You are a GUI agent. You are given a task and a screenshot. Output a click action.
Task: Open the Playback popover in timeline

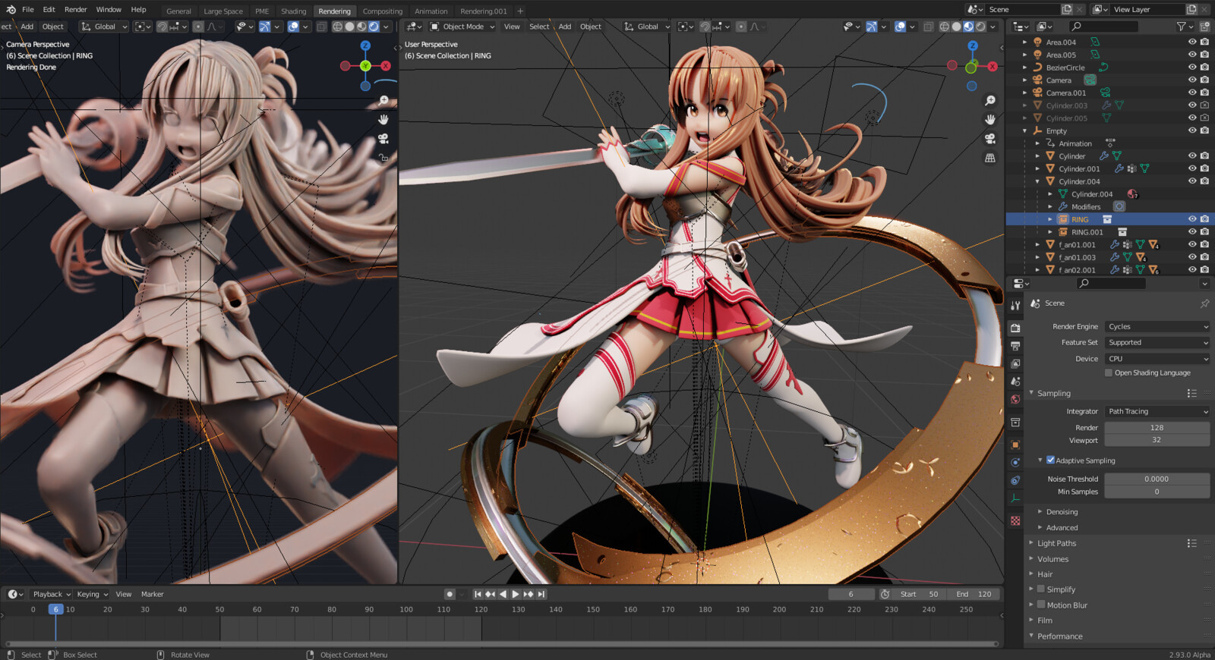pyautogui.click(x=52, y=594)
